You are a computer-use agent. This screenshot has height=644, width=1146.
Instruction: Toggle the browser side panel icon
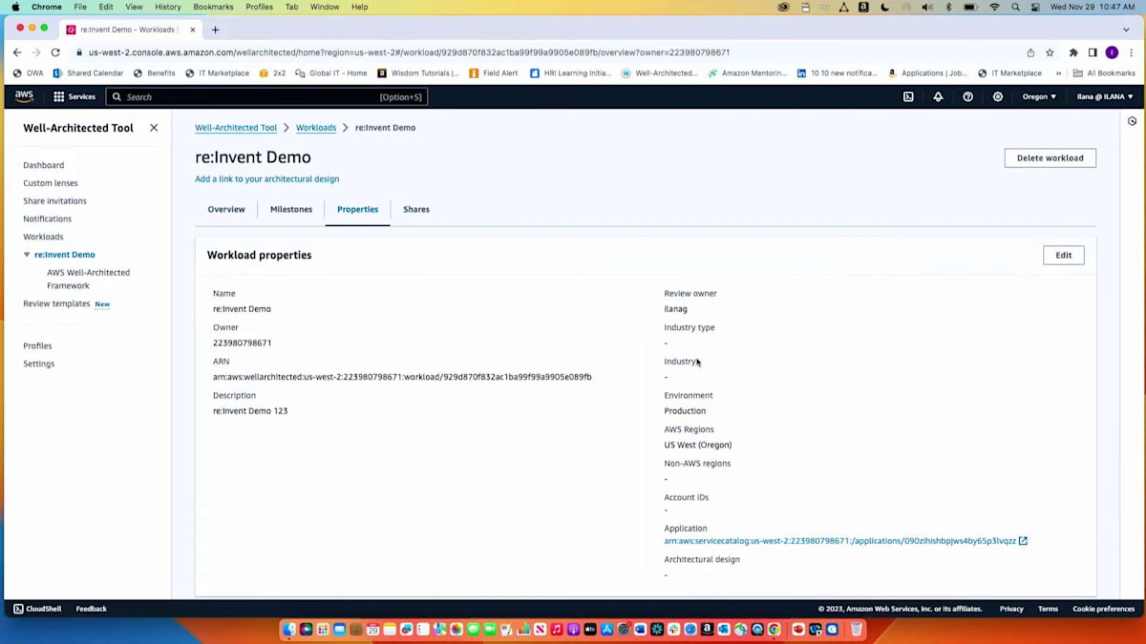click(x=1093, y=52)
